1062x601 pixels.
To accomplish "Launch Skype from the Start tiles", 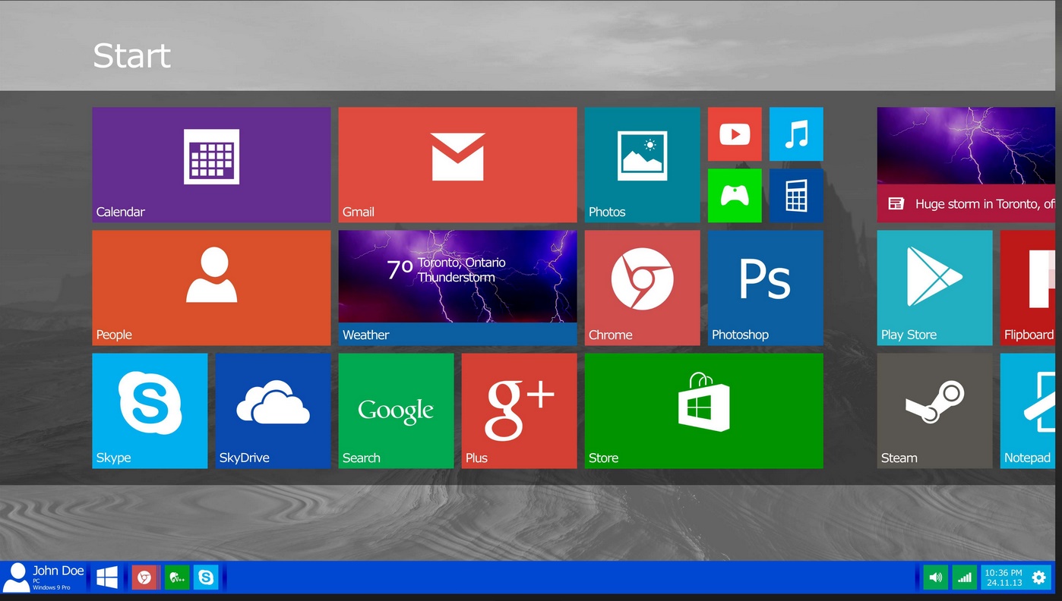I will [150, 411].
